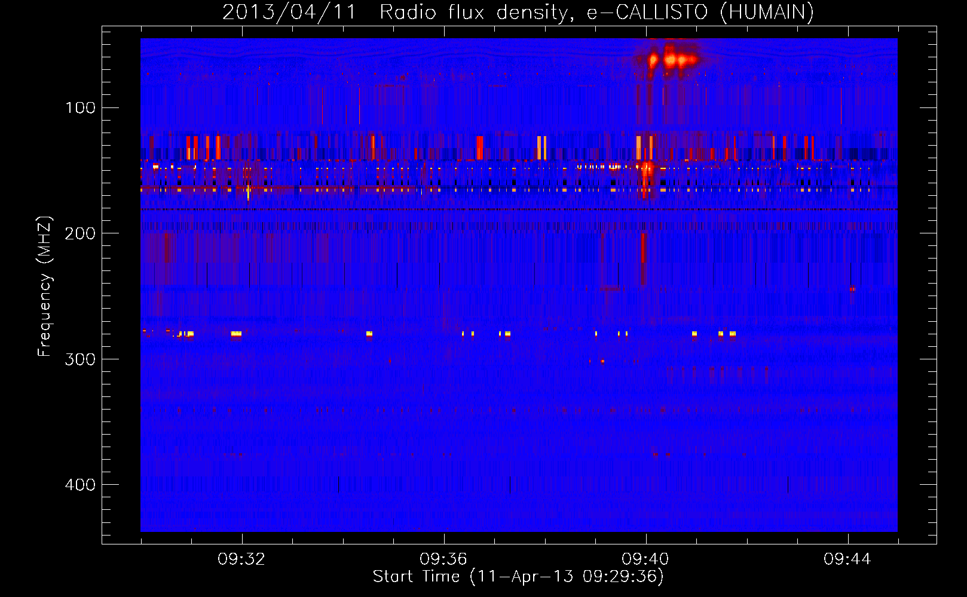Click the '09:44' time axis label
967x597 pixels.
coord(847,559)
